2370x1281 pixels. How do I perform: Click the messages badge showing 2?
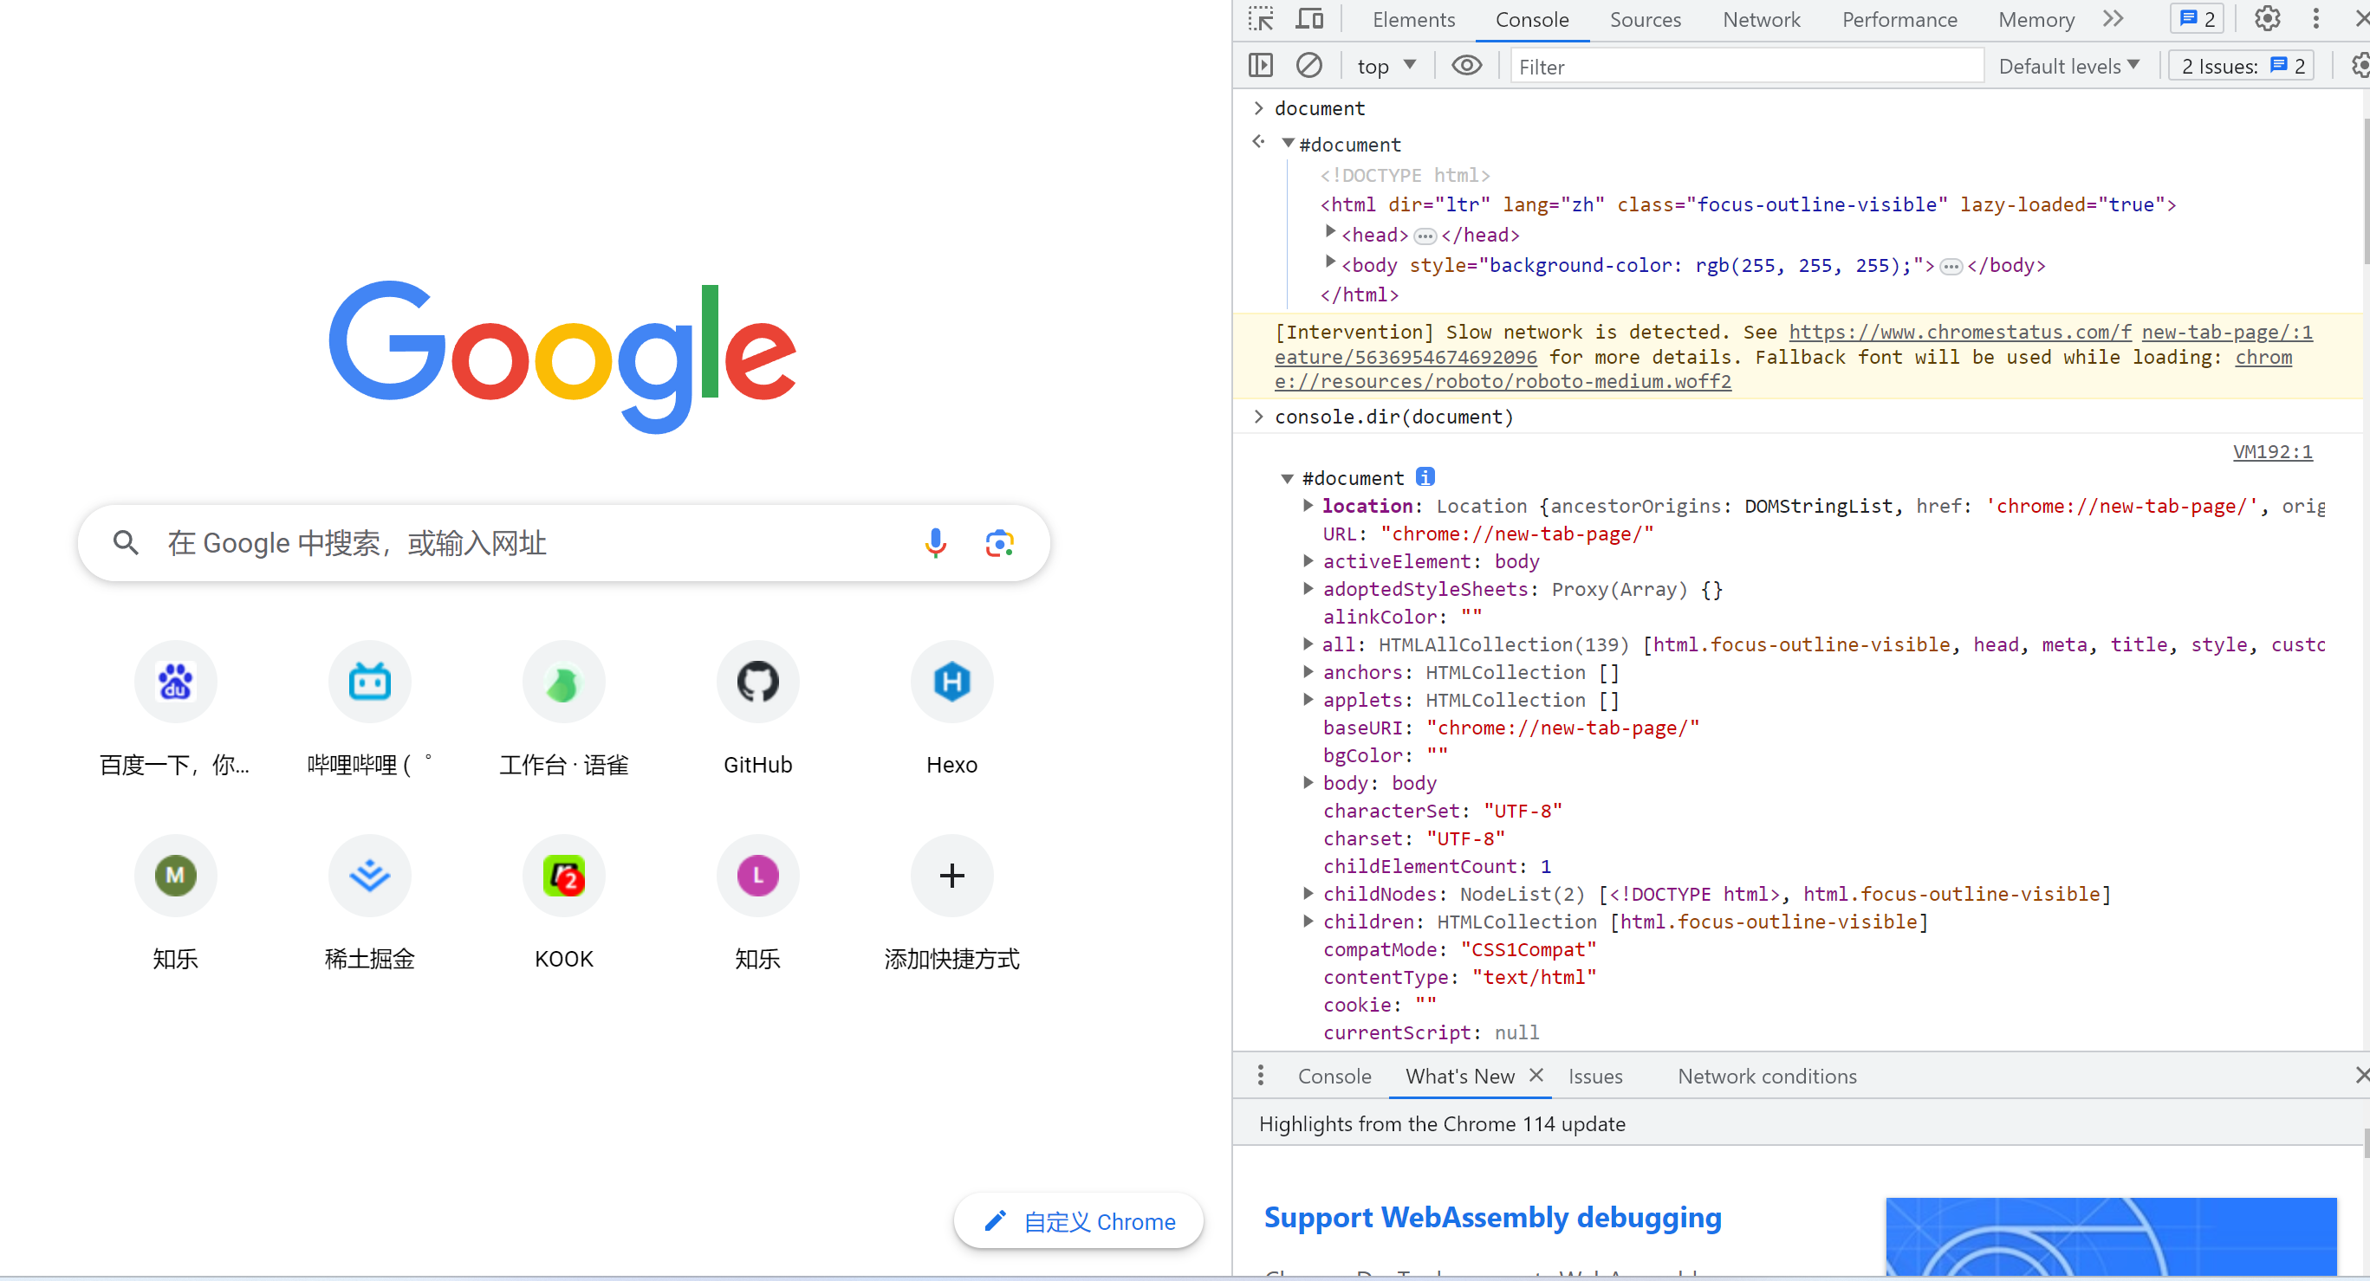[2197, 19]
